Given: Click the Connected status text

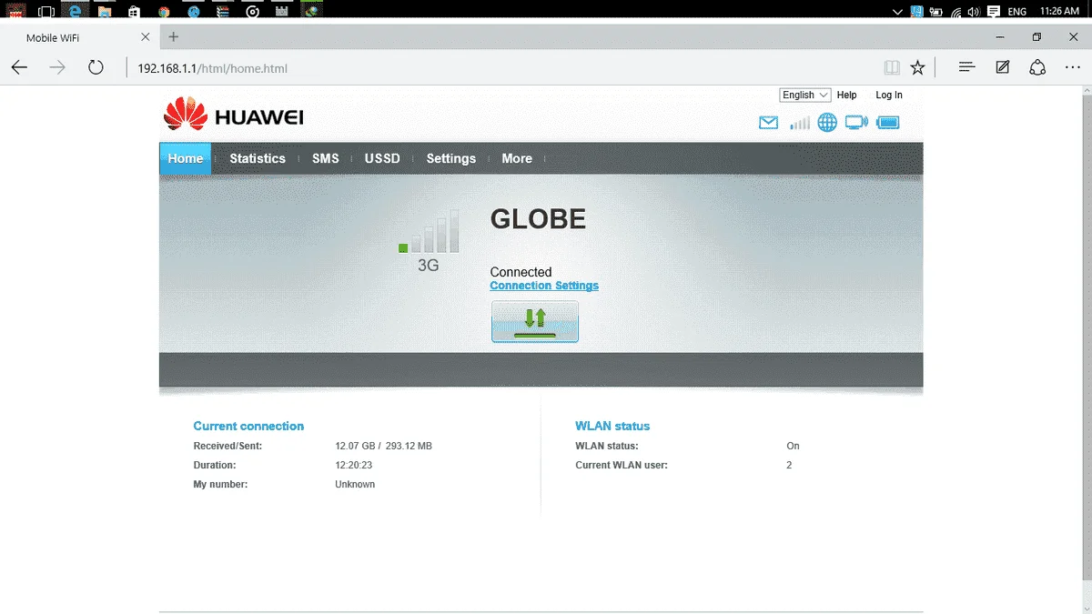Looking at the screenshot, I should click(x=521, y=272).
